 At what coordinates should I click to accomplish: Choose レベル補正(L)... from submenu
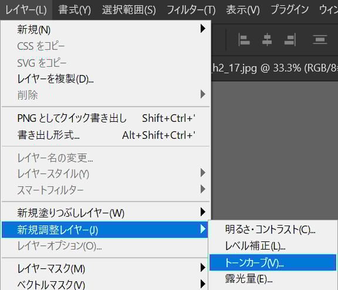click(273, 245)
